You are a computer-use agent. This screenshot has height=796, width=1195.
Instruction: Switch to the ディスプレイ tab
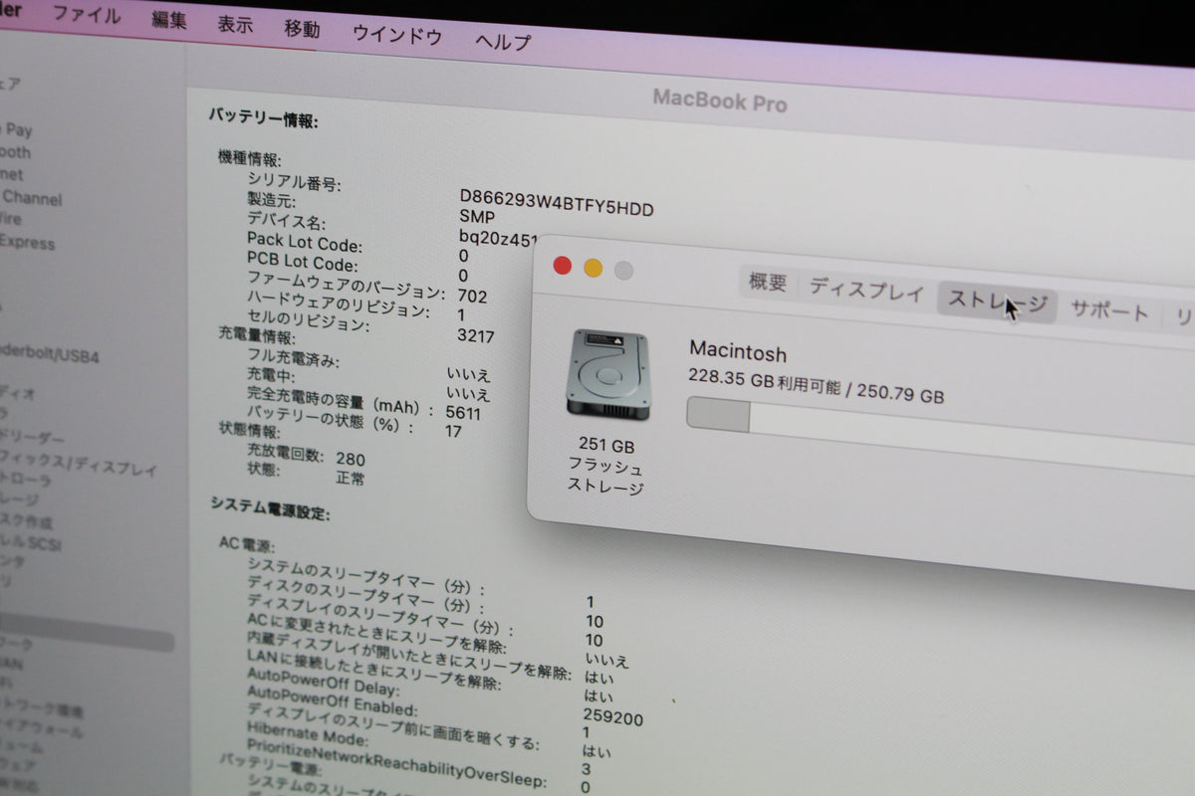866,290
